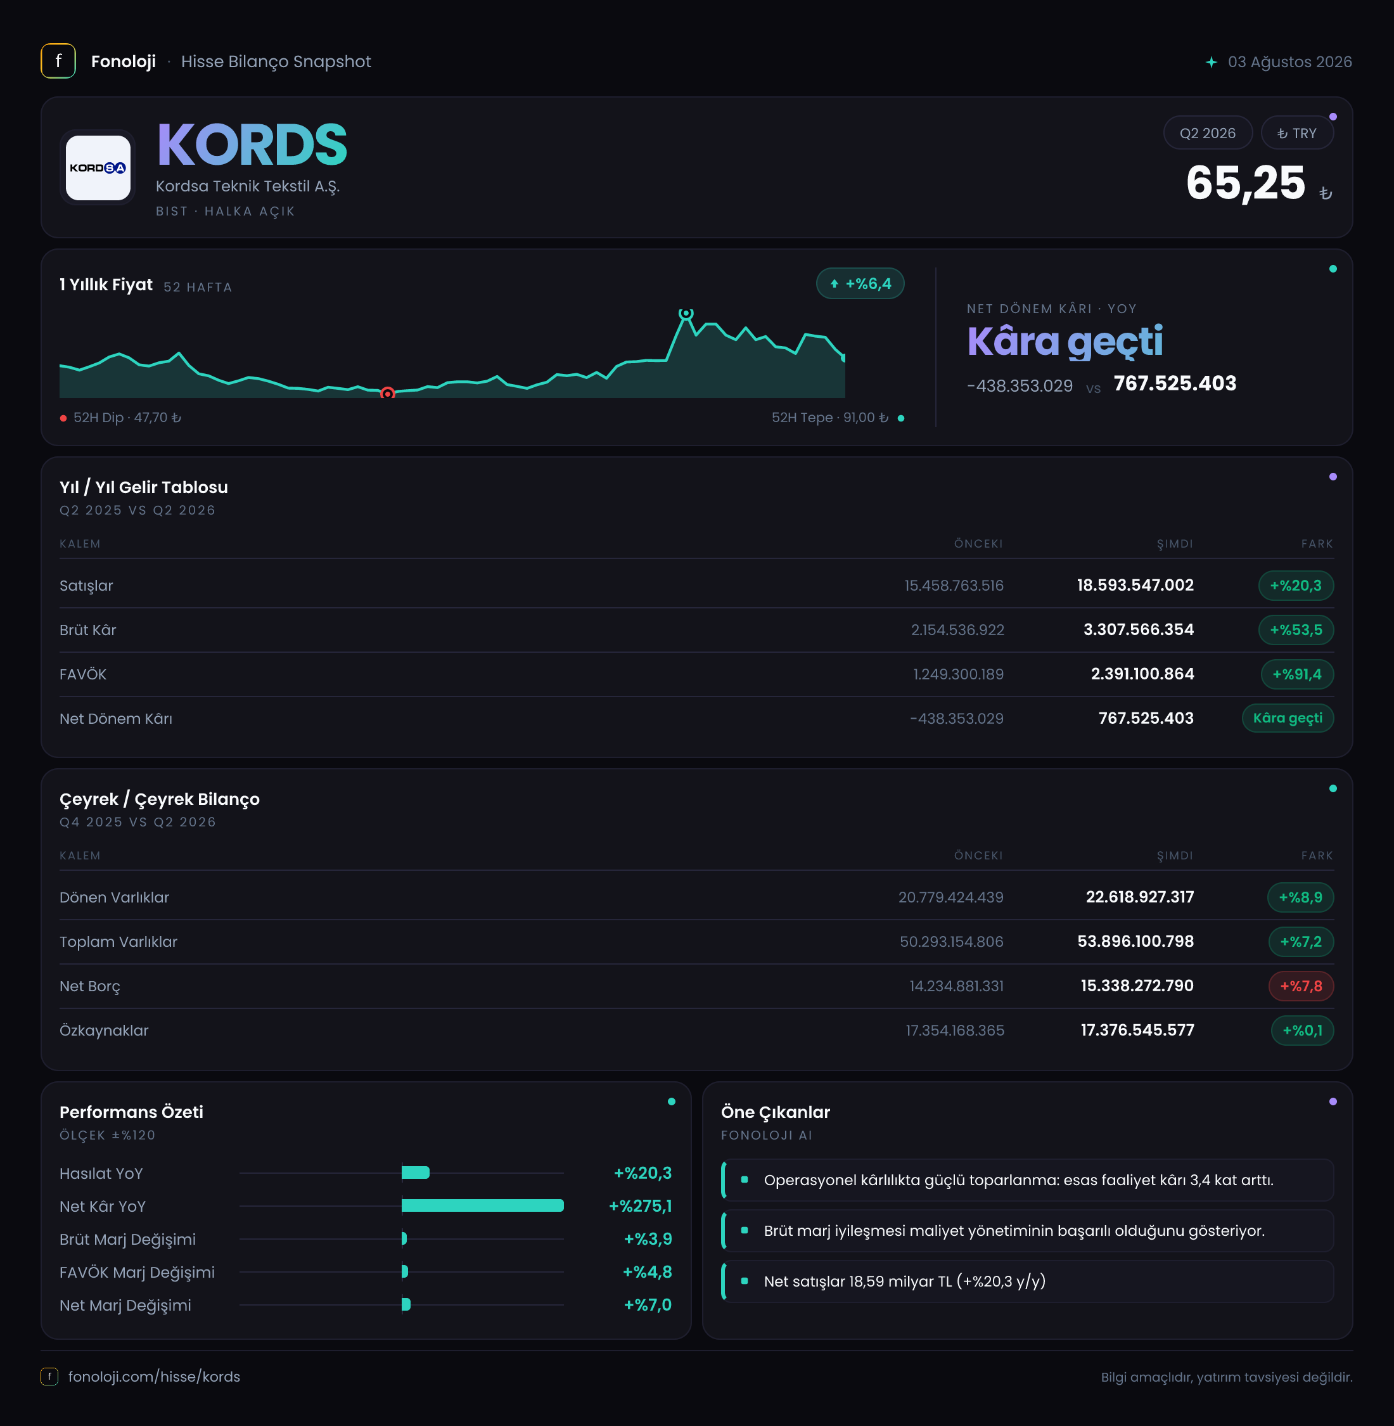
Task: Click the Fonoloji brand name
Action: (x=123, y=61)
